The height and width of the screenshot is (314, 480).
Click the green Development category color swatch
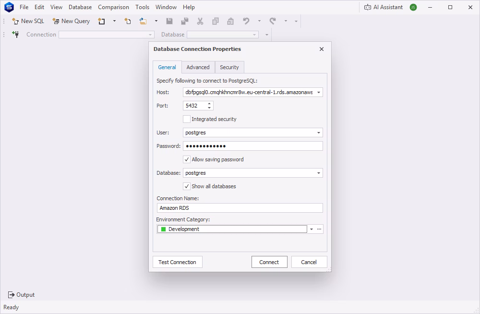click(164, 229)
